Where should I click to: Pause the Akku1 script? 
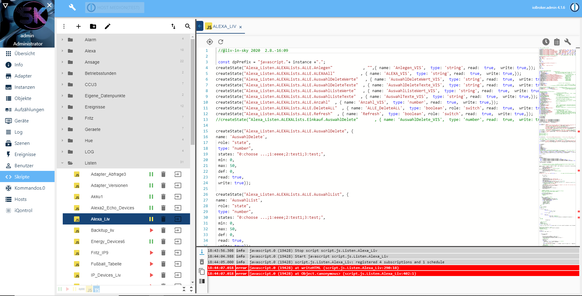click(x=151, y=197)
